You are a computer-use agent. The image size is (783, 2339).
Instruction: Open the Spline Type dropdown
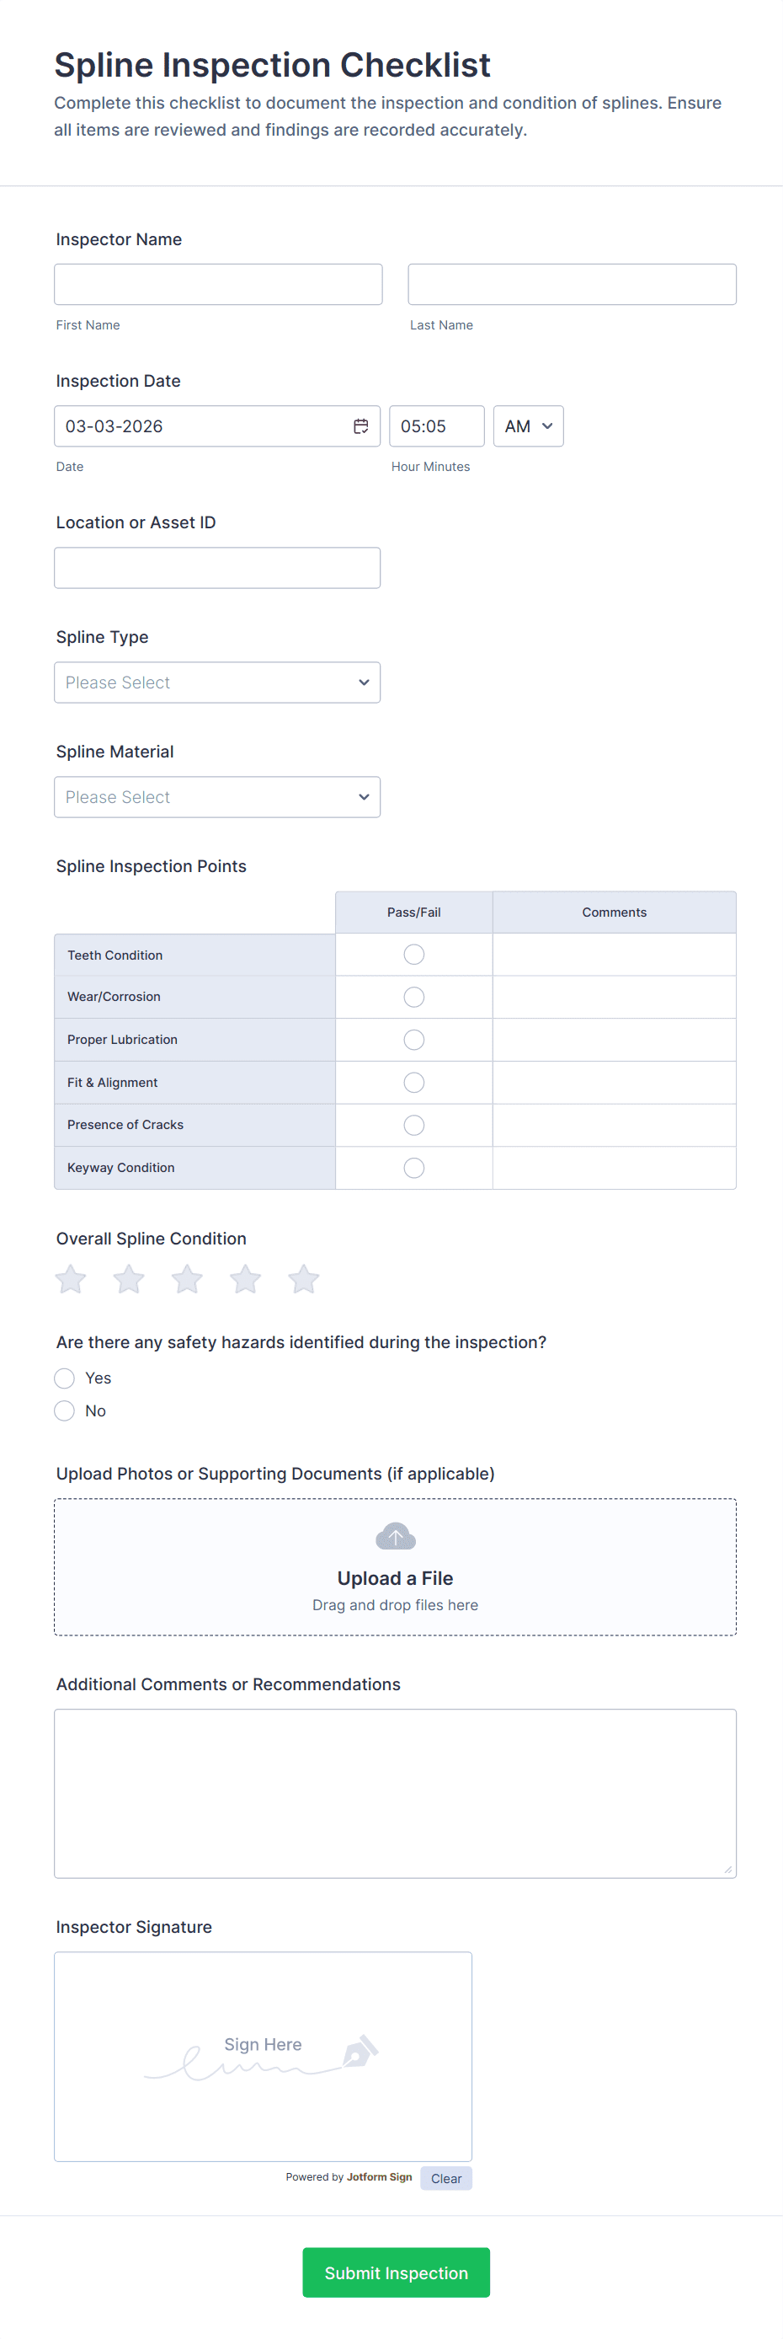217,682
